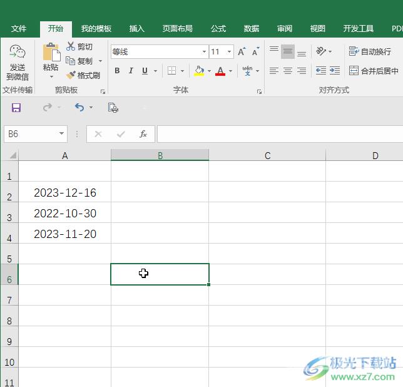
Task: Expand the paste options arrow
Action: coord(51,76)
